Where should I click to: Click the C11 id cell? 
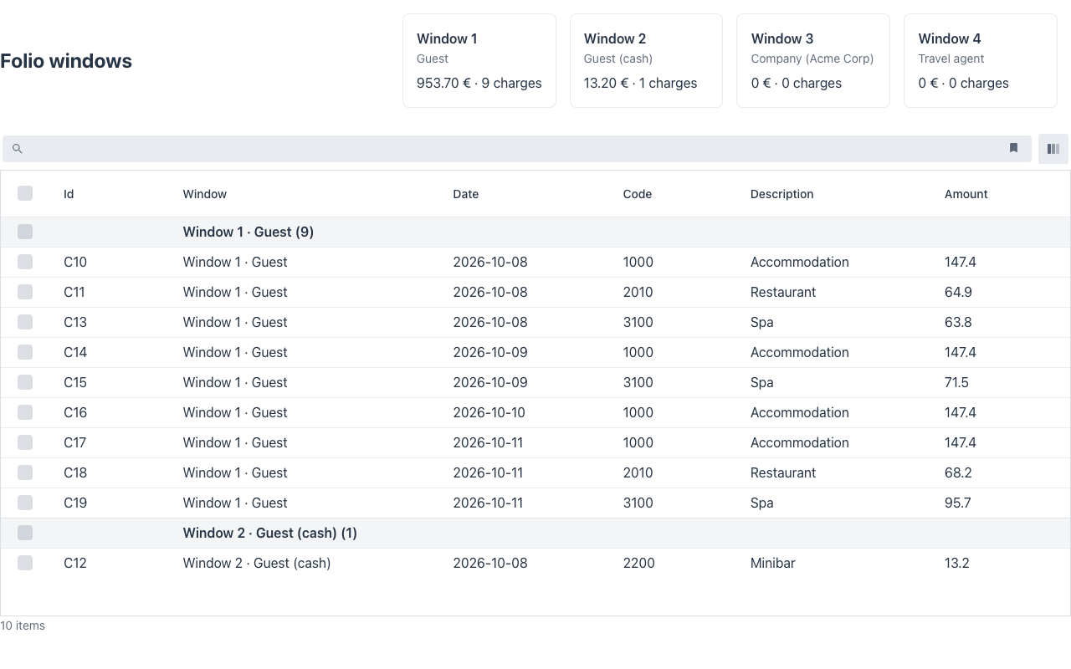pos(74,292)
